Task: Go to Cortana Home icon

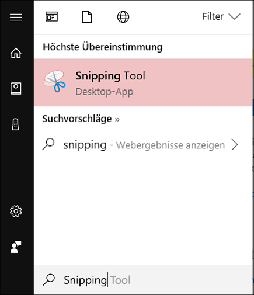Action: 16,53
